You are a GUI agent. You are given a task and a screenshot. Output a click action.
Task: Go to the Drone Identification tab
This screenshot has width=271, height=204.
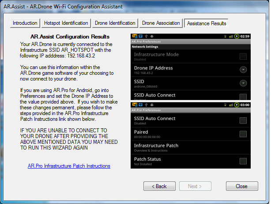tap(115, 23)
